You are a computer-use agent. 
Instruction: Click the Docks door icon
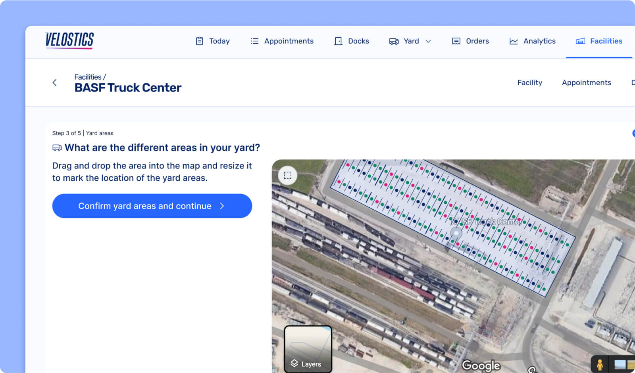click(338, 41)
